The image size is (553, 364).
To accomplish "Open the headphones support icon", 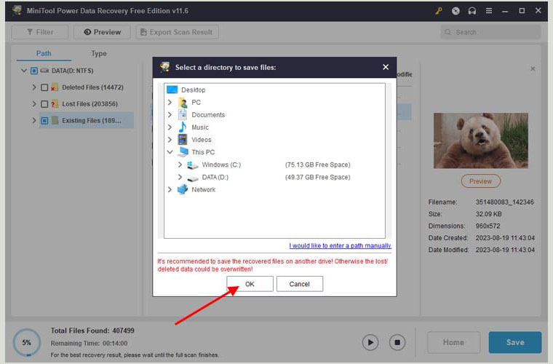I will tap(472, 11).
